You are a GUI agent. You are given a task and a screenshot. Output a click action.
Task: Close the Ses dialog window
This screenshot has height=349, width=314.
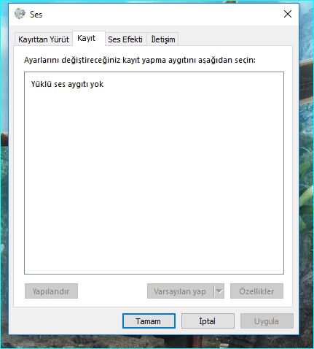(288, 14)
